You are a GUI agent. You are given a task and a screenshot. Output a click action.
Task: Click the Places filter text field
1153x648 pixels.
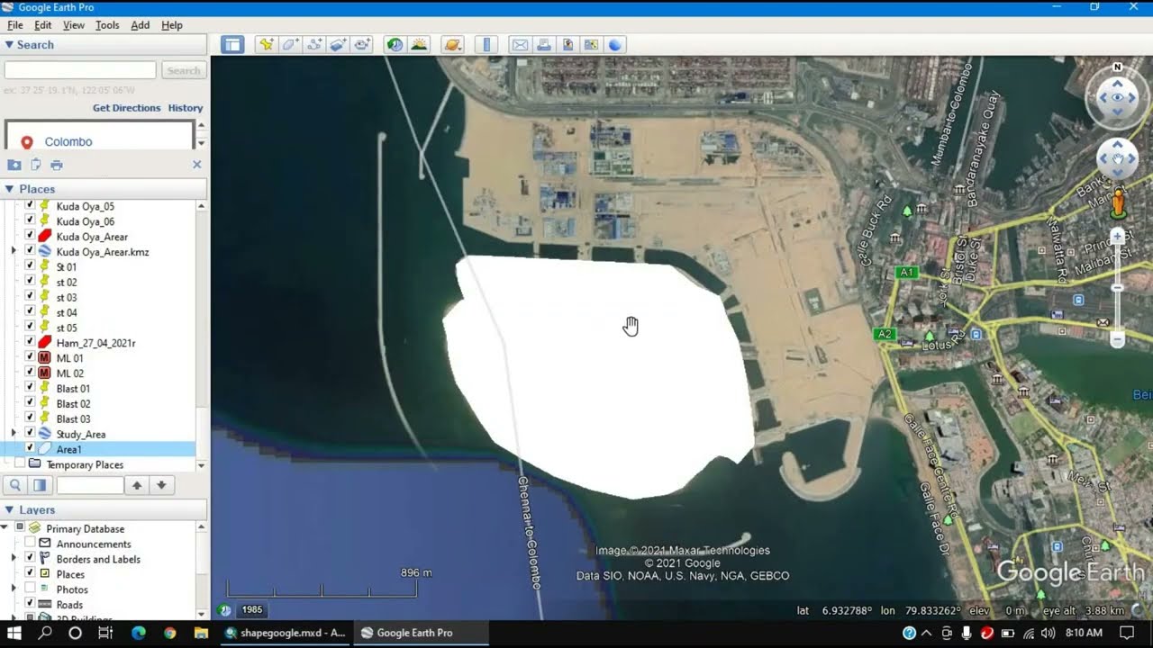90,485
